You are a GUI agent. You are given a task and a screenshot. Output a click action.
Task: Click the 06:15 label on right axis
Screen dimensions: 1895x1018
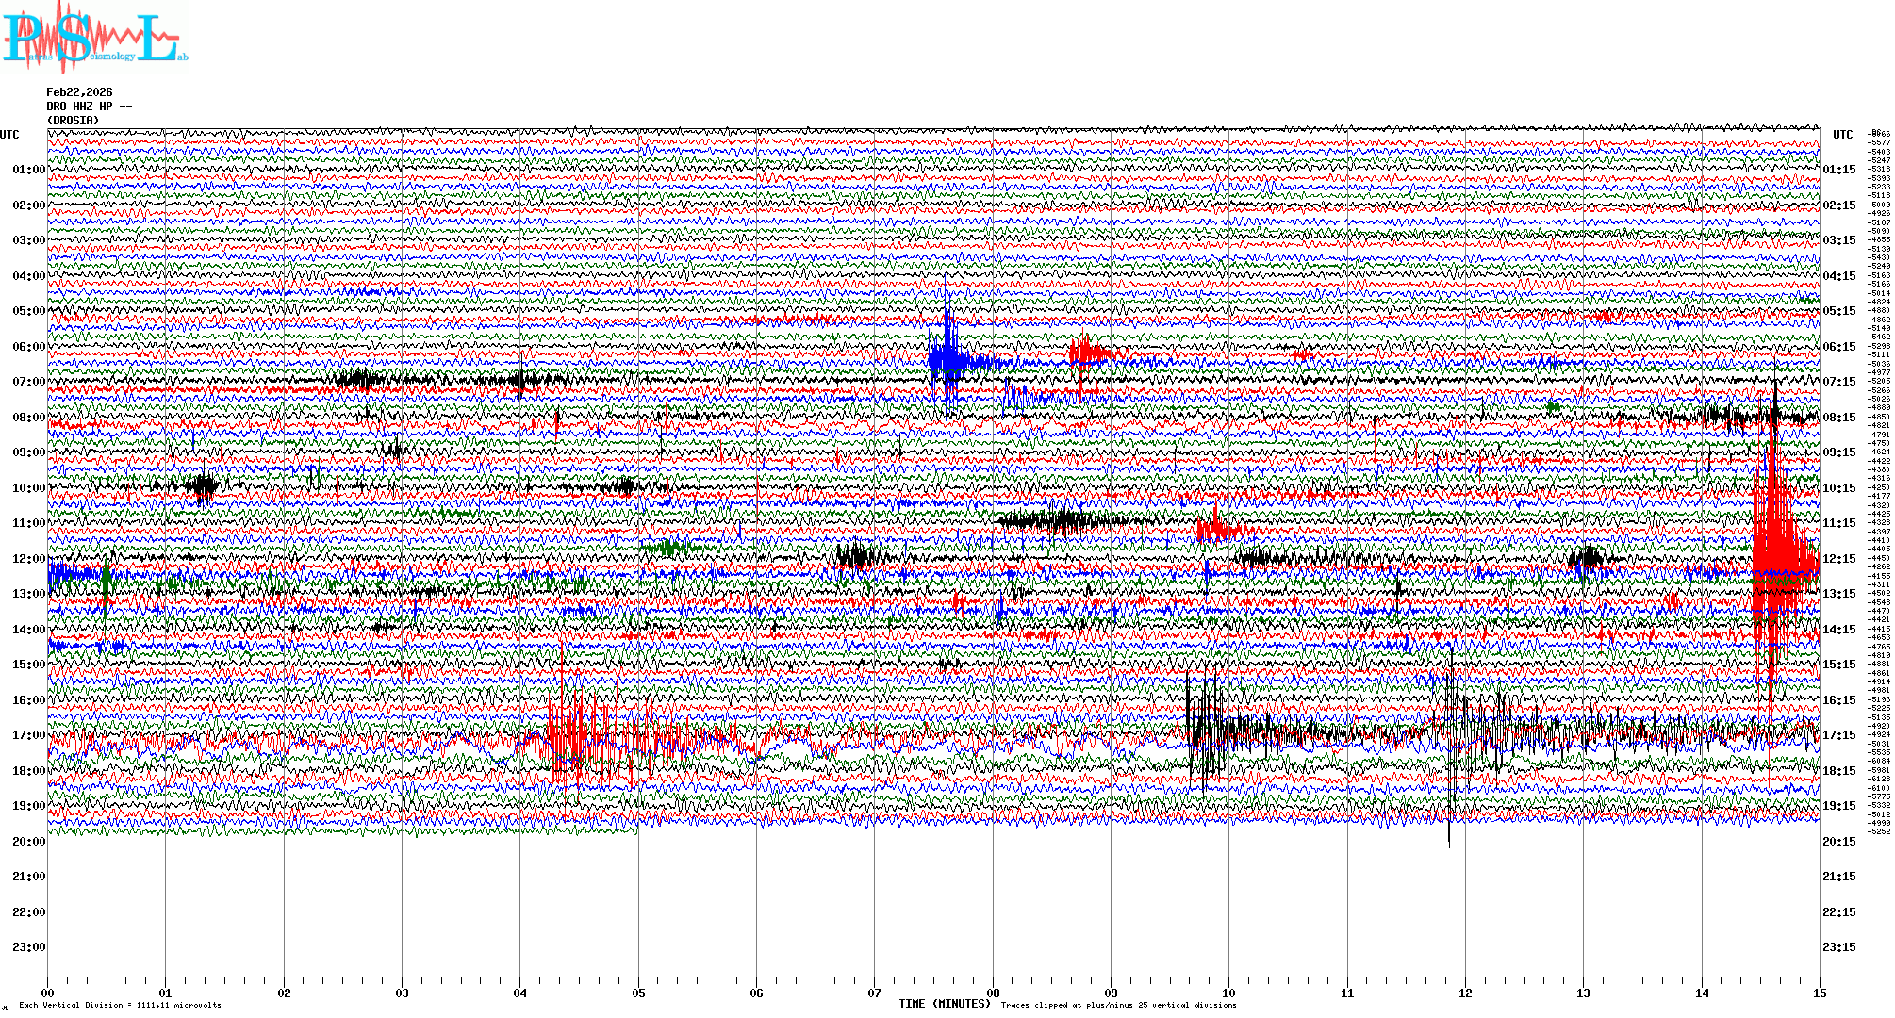1838,347
